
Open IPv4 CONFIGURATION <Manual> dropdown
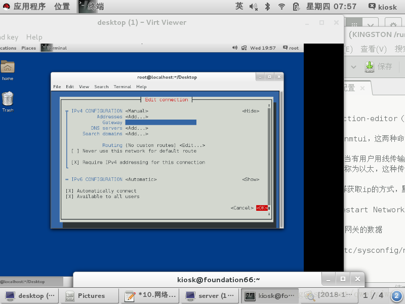pos(137,111)
